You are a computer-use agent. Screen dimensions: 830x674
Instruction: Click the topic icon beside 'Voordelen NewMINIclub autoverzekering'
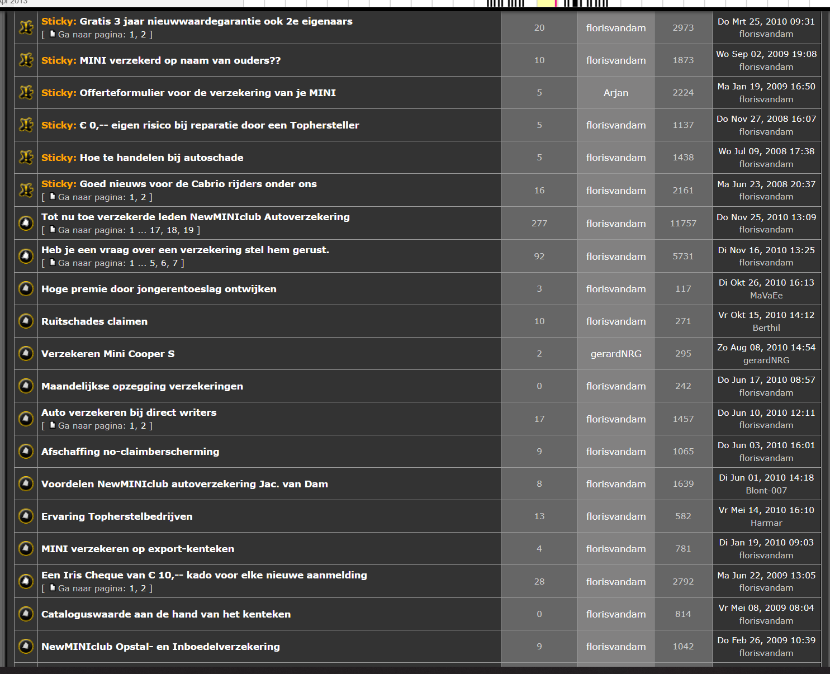[x=26, y=483]
